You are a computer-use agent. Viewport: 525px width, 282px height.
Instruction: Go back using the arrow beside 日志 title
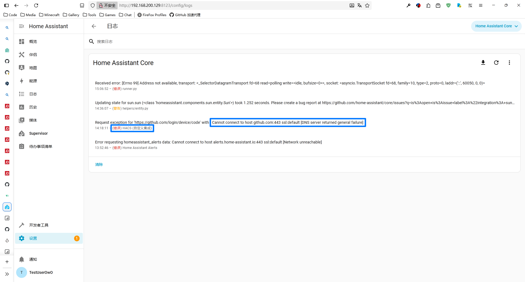click(x=94, y=26)
